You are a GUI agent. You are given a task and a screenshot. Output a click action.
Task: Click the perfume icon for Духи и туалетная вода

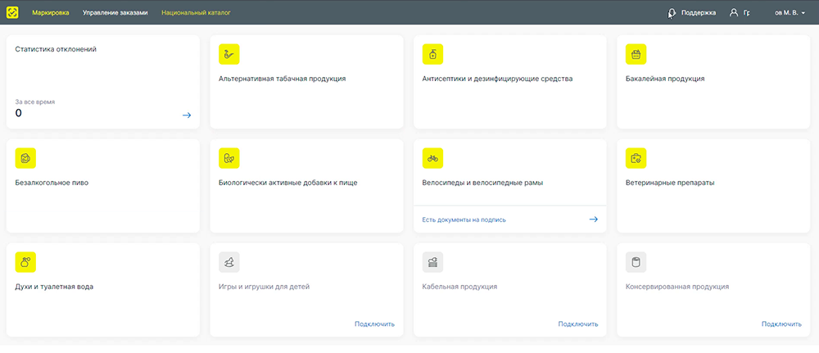coord(26,262)
